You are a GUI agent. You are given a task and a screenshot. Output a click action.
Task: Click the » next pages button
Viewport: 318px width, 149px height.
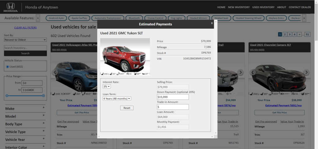pos(300,34)
